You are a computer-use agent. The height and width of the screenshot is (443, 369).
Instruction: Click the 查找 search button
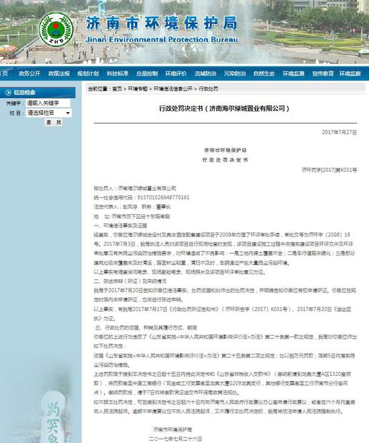tap(54, 122)
